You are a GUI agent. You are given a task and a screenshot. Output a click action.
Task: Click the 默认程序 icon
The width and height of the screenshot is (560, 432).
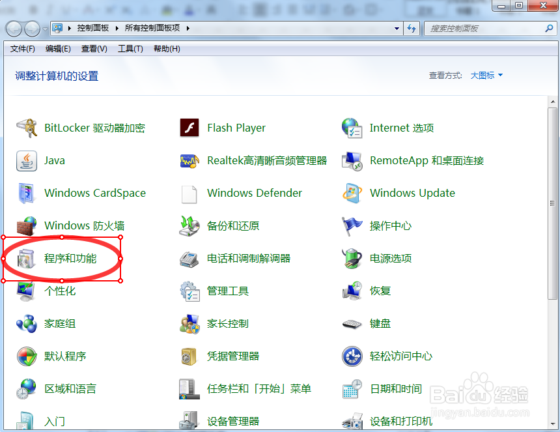pos(27,356)
